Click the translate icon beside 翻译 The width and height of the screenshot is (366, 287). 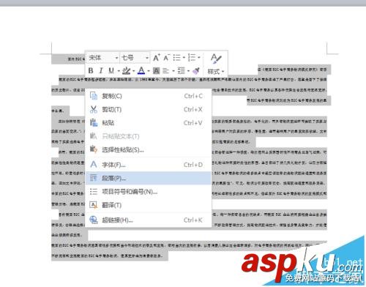pos(94,205)
